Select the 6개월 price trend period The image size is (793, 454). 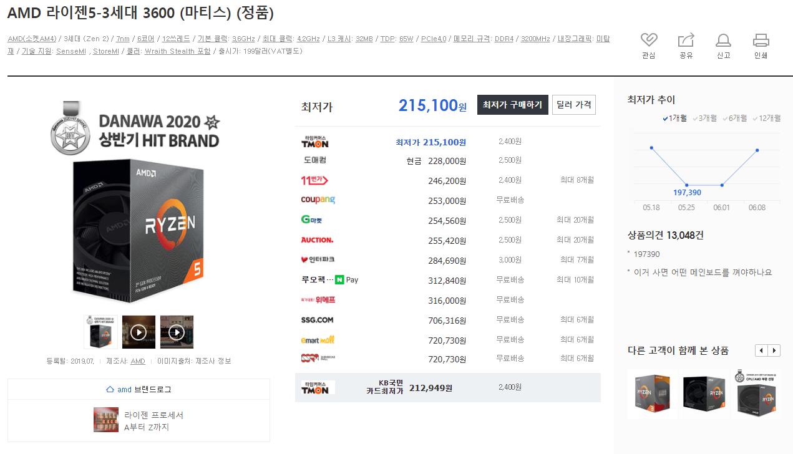coord(735,118)
